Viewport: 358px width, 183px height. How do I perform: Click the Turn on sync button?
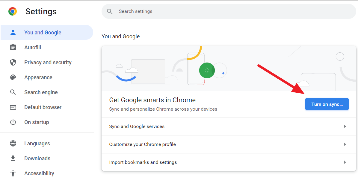point(327,104)
